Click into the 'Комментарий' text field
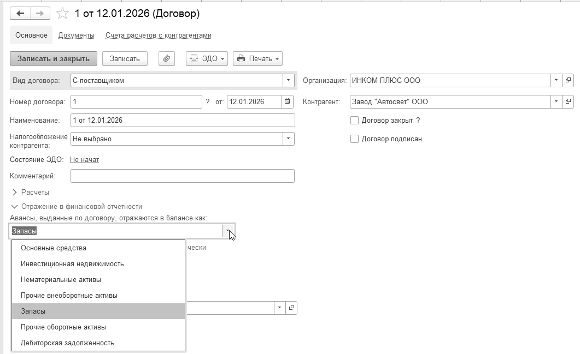The height and width of the screenshot is (354, 580). pos(183,176)
